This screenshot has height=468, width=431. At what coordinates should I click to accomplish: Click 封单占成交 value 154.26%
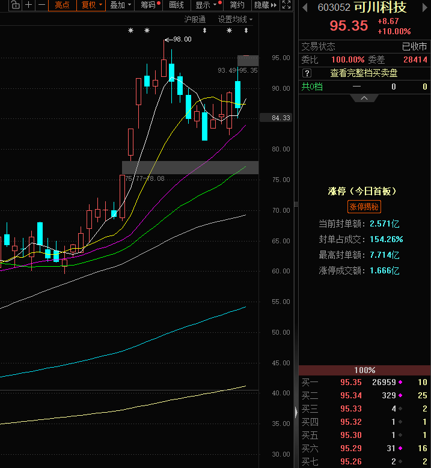click(x=386, y=239)
